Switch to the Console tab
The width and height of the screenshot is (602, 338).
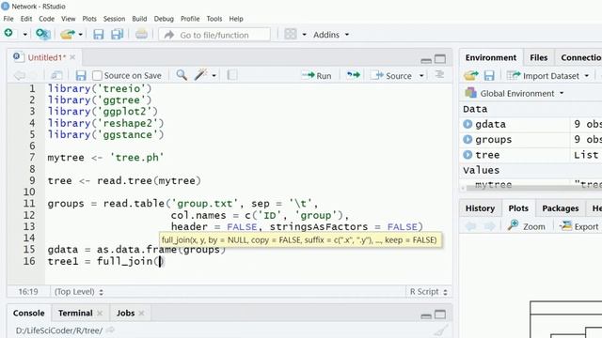pos(29,313)
